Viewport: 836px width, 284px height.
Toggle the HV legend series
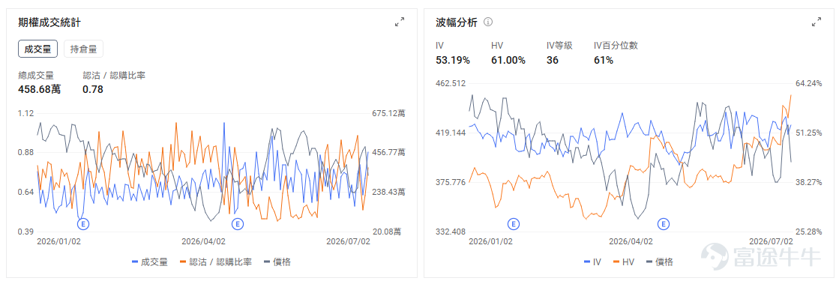pos(624,262)
